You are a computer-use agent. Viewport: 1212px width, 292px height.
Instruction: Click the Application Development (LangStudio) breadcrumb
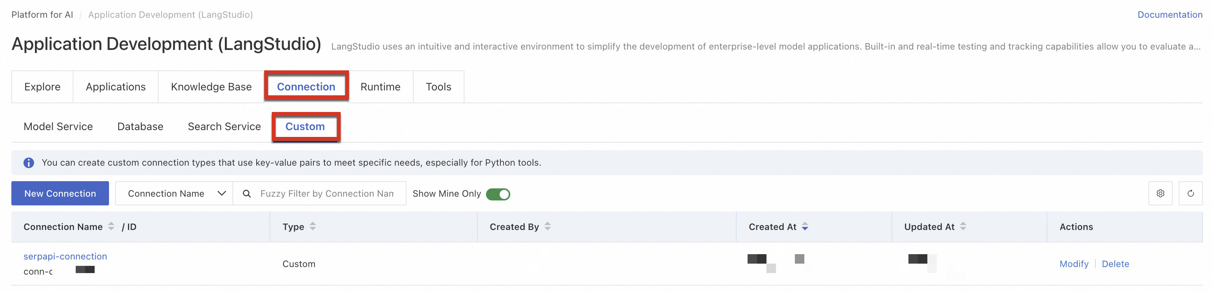pos(170,15)
